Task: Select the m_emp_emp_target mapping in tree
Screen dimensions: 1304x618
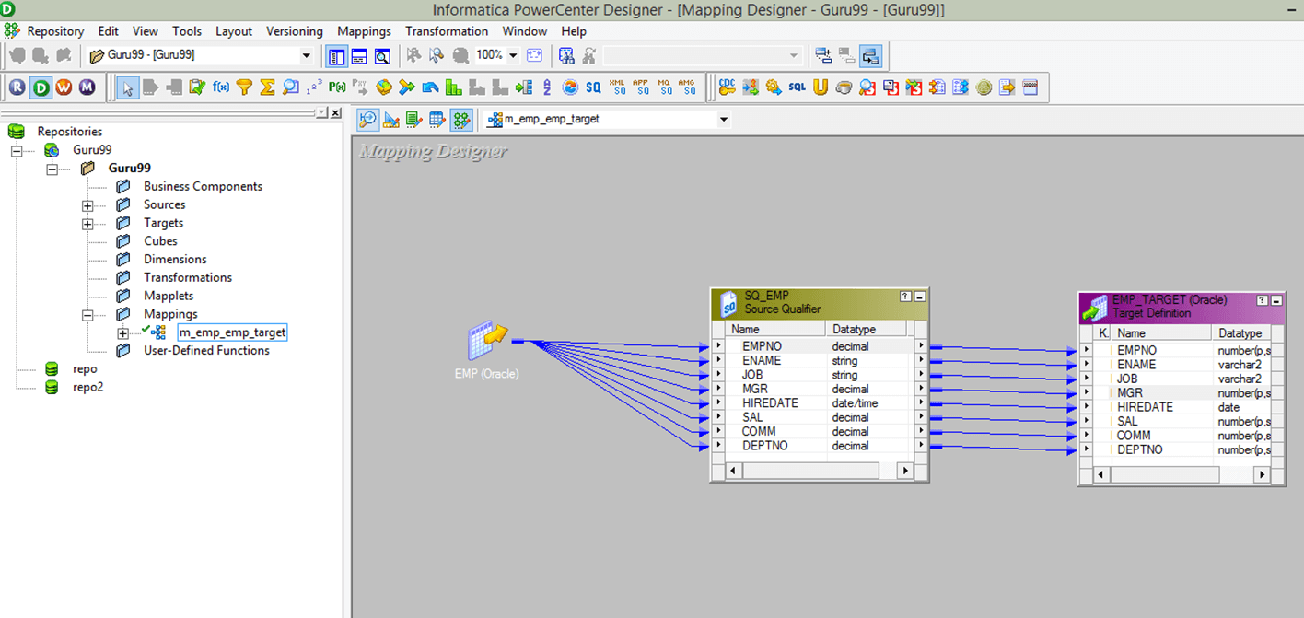Action: 232,332
